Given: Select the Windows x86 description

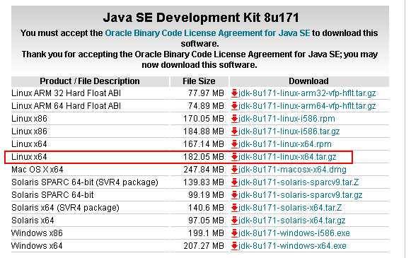Looking at the screenshot, I should pyautogui.click(x=37, y=233).
